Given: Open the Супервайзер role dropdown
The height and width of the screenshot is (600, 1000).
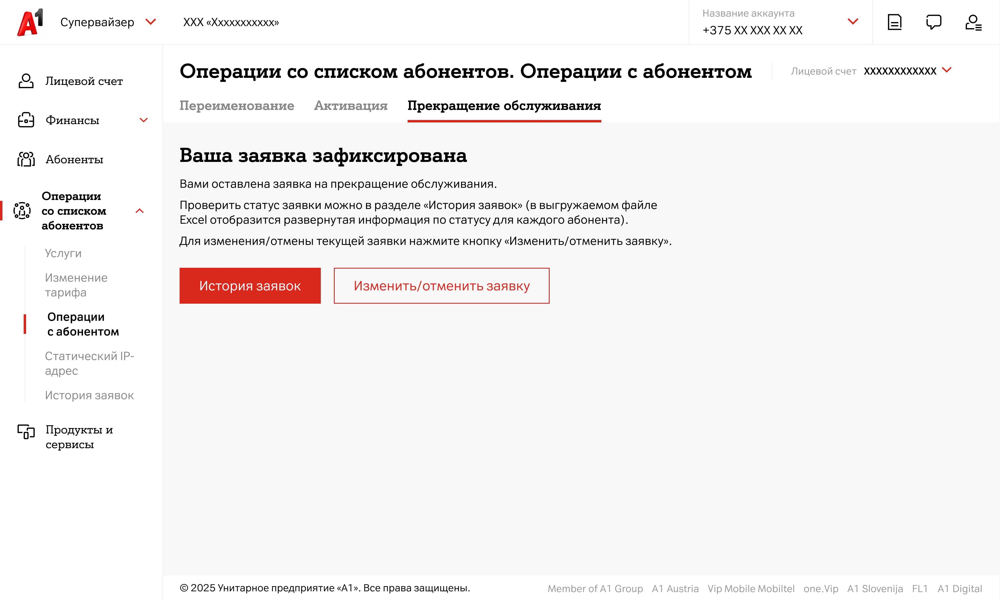Looking at the screenshot, I should (150, 22).
